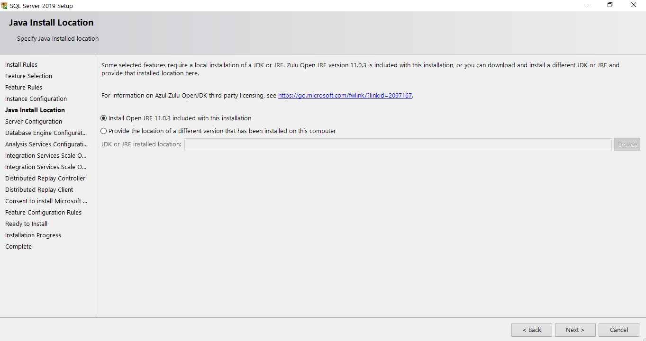
Task: Click the Next button
Action: pos(575,330)
